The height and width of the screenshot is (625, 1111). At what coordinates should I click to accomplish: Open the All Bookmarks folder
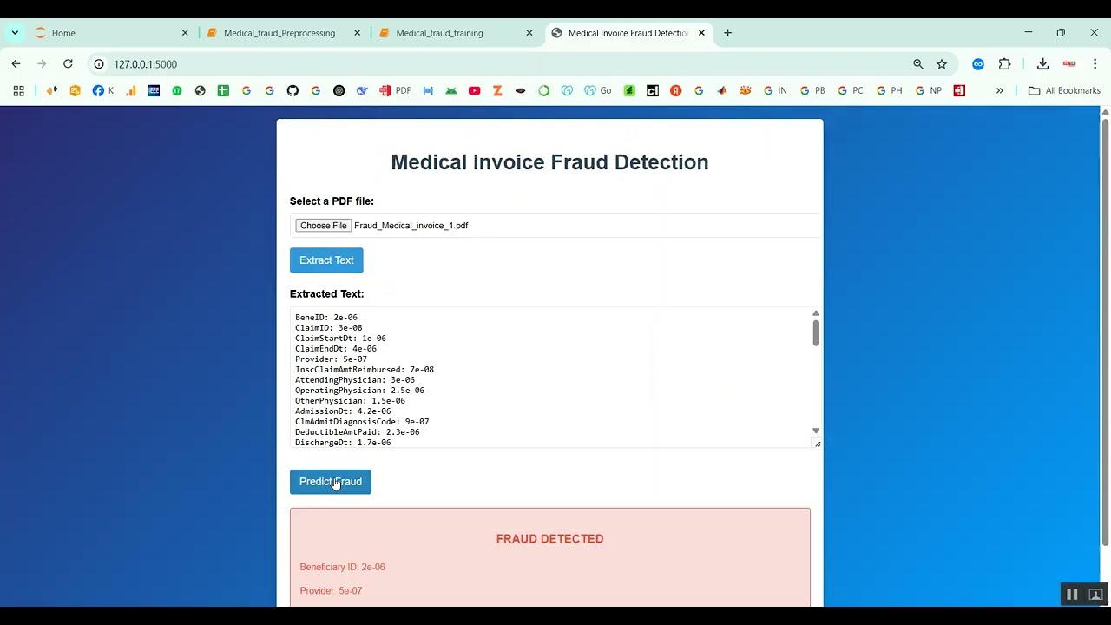click(x=1064, y=90)
